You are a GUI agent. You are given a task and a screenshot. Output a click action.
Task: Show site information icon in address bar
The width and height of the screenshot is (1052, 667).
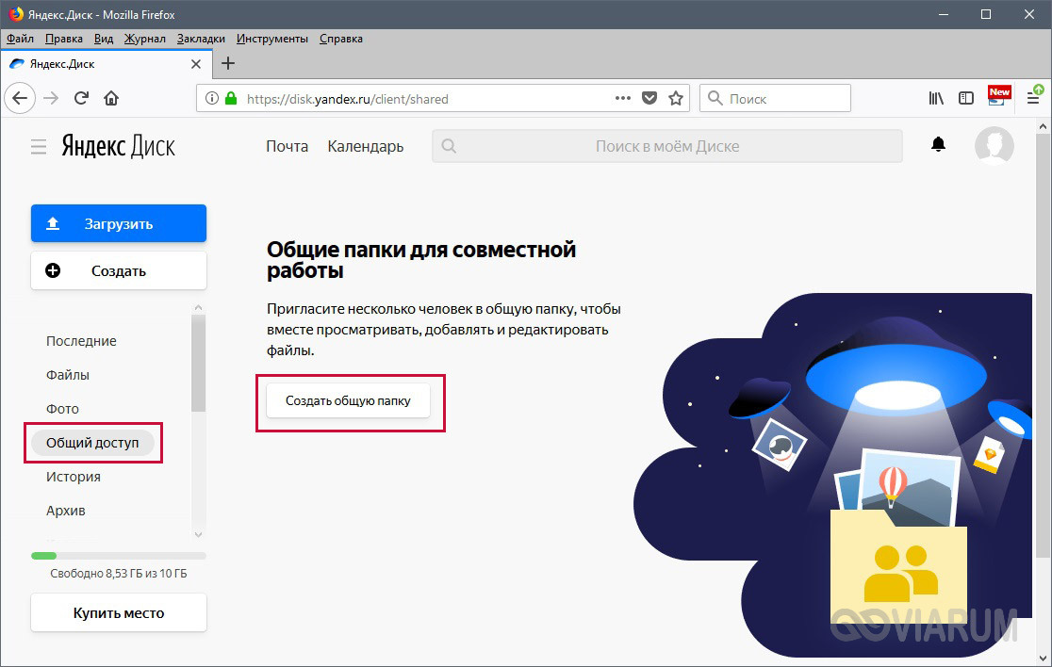point(212,99)
